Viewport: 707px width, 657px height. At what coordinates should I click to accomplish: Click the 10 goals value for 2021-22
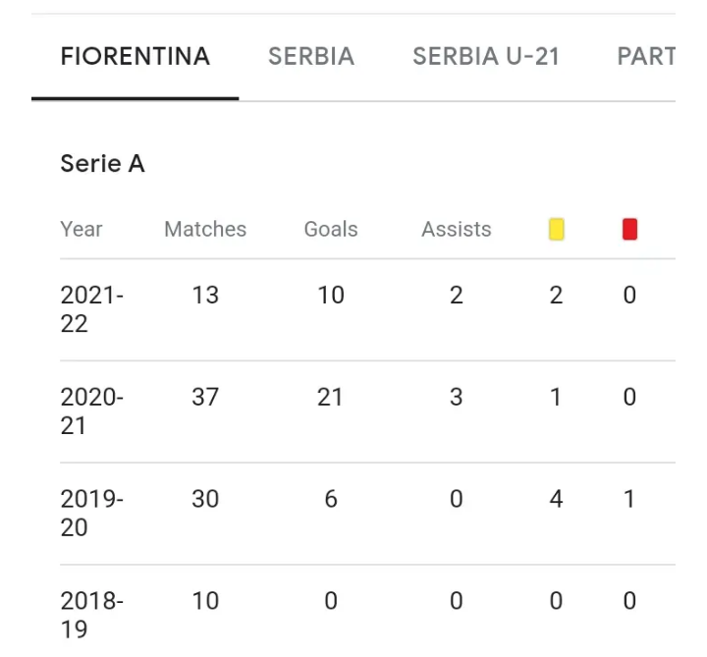(x=331, y=296)
